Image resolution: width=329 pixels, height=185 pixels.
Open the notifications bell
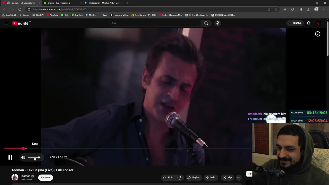pos(309,23)
